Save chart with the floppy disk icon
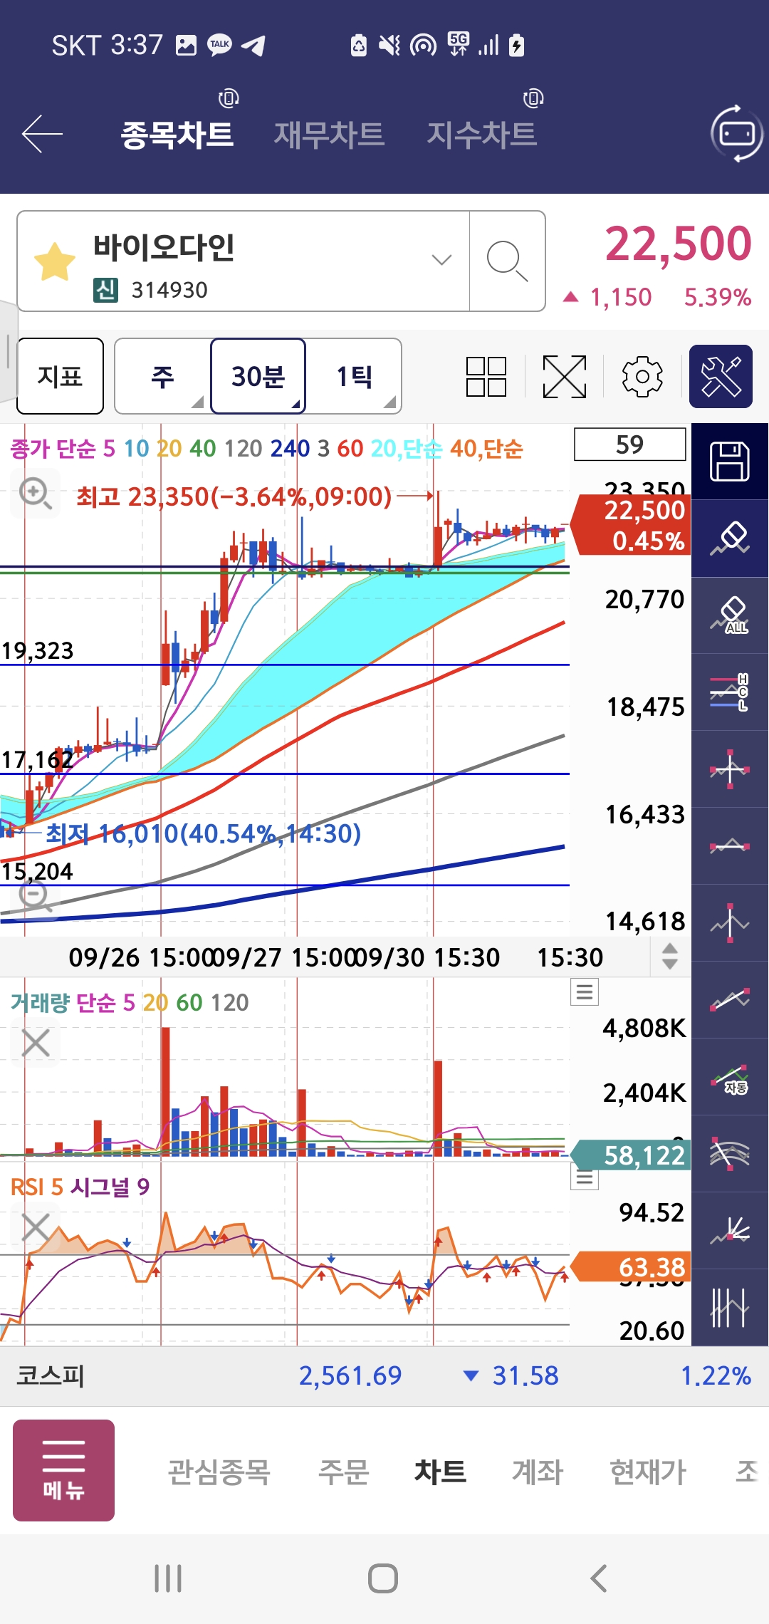 (730, 462)
